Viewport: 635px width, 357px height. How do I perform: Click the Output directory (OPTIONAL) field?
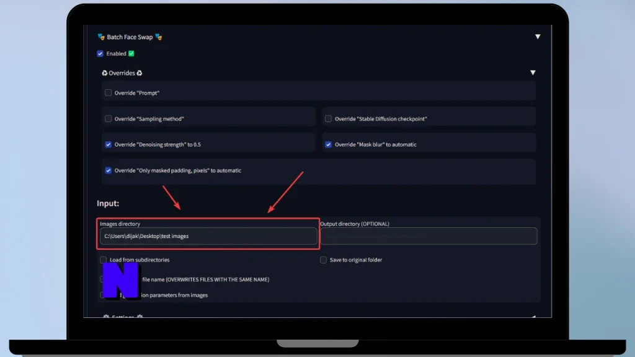429,236
